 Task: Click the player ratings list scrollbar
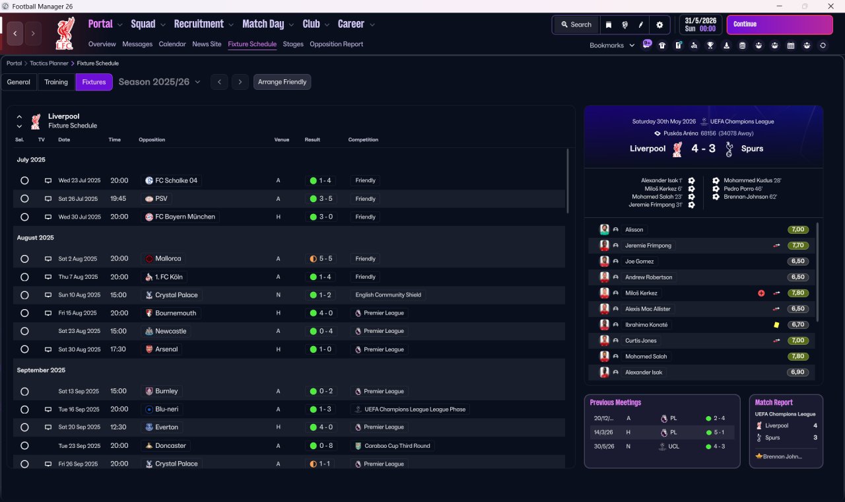(818, 271)
